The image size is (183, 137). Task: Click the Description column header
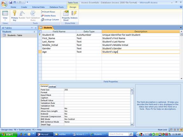click(x=141, y=31)
